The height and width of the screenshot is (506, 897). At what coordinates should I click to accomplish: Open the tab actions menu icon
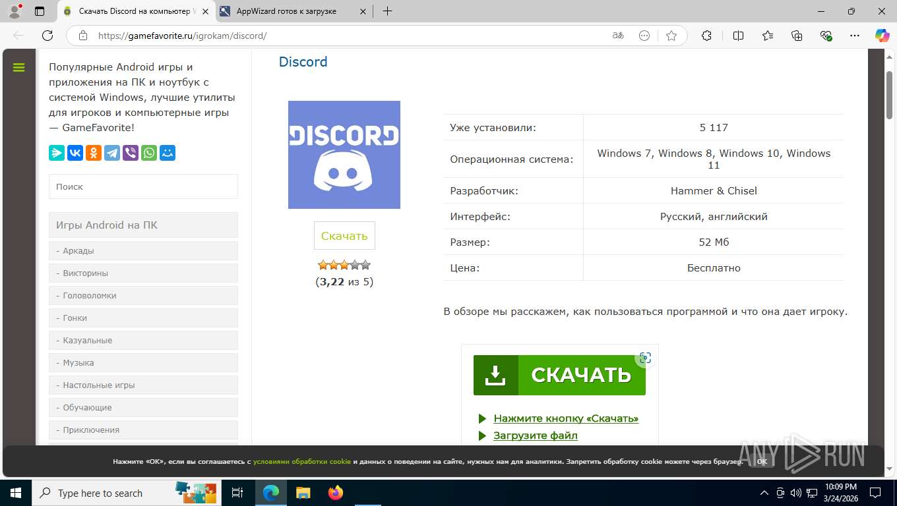40,11
